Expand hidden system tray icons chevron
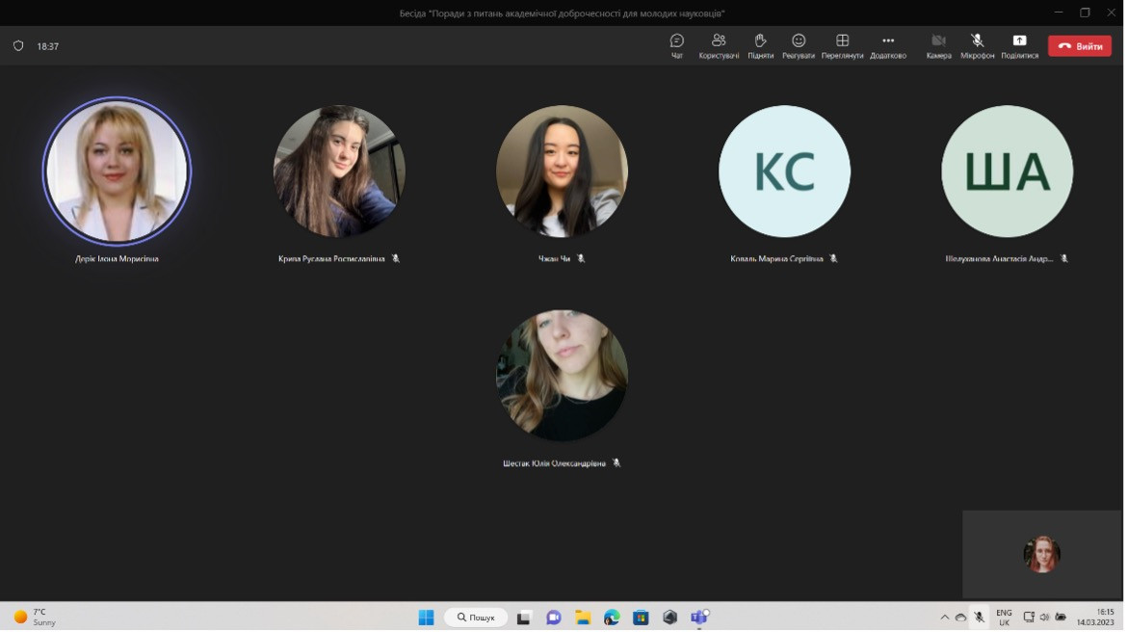 pyautogui.click(x=944, y=618)
